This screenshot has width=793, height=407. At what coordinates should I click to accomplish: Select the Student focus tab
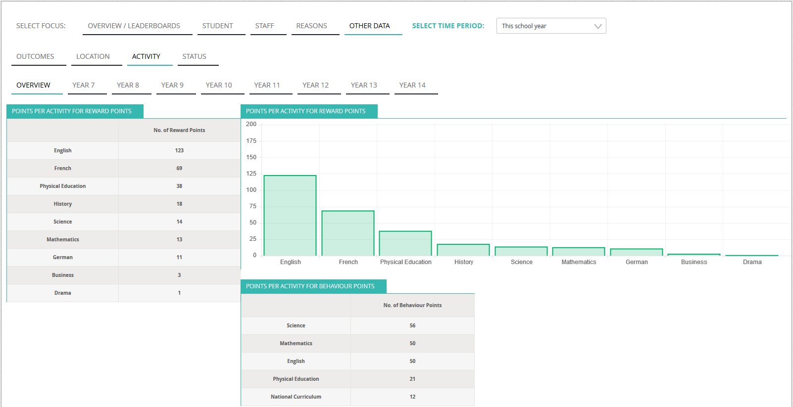click(x=221, y=26)
